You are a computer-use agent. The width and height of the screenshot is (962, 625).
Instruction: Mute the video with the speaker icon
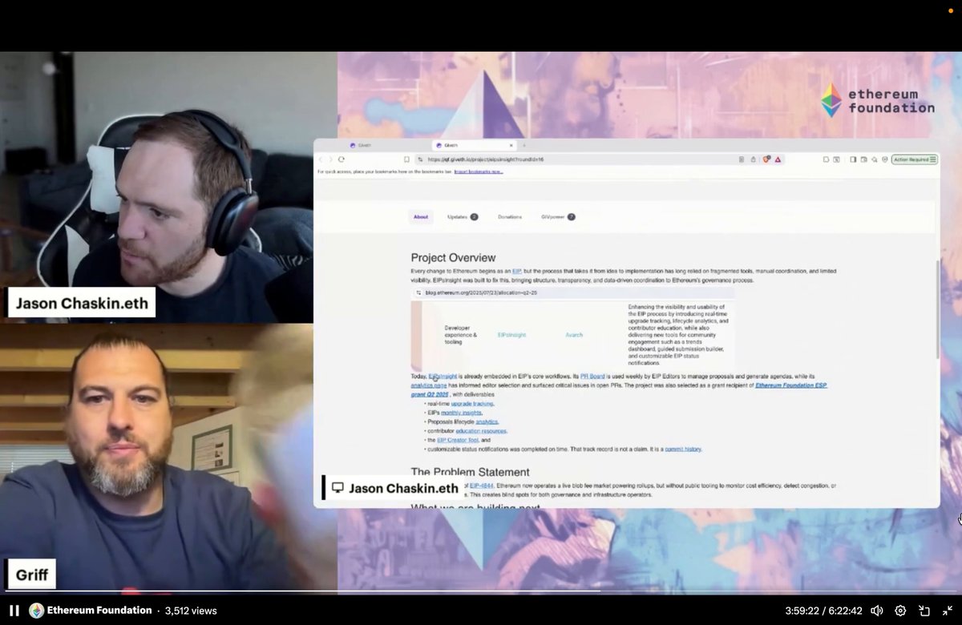(x=877, y=611)
